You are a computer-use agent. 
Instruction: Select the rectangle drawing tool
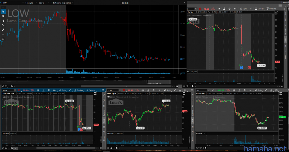point(3,39)
